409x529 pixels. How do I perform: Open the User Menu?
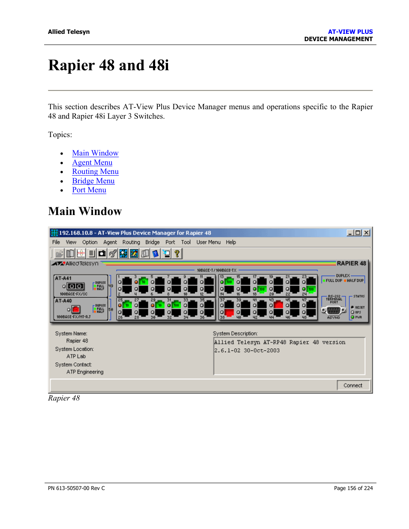click(x=208, y=242)
